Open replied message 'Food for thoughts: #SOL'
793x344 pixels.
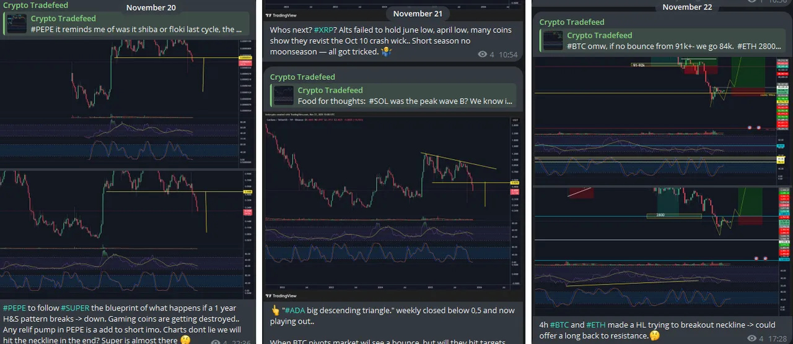click(394, 95)
